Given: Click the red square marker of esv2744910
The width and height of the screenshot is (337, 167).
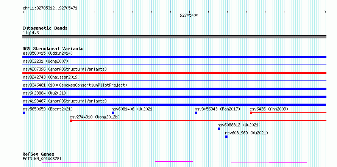Looking at the screenshot, I should (x=71, y=121).
